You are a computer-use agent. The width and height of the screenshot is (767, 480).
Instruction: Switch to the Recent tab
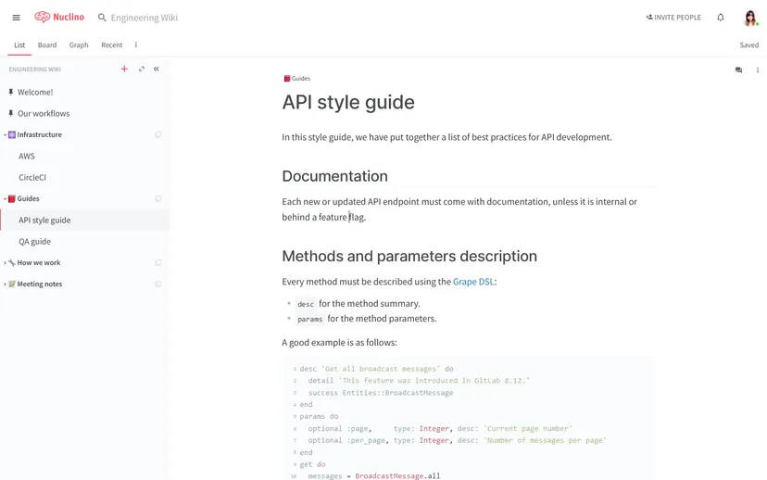tap(112, 45)
